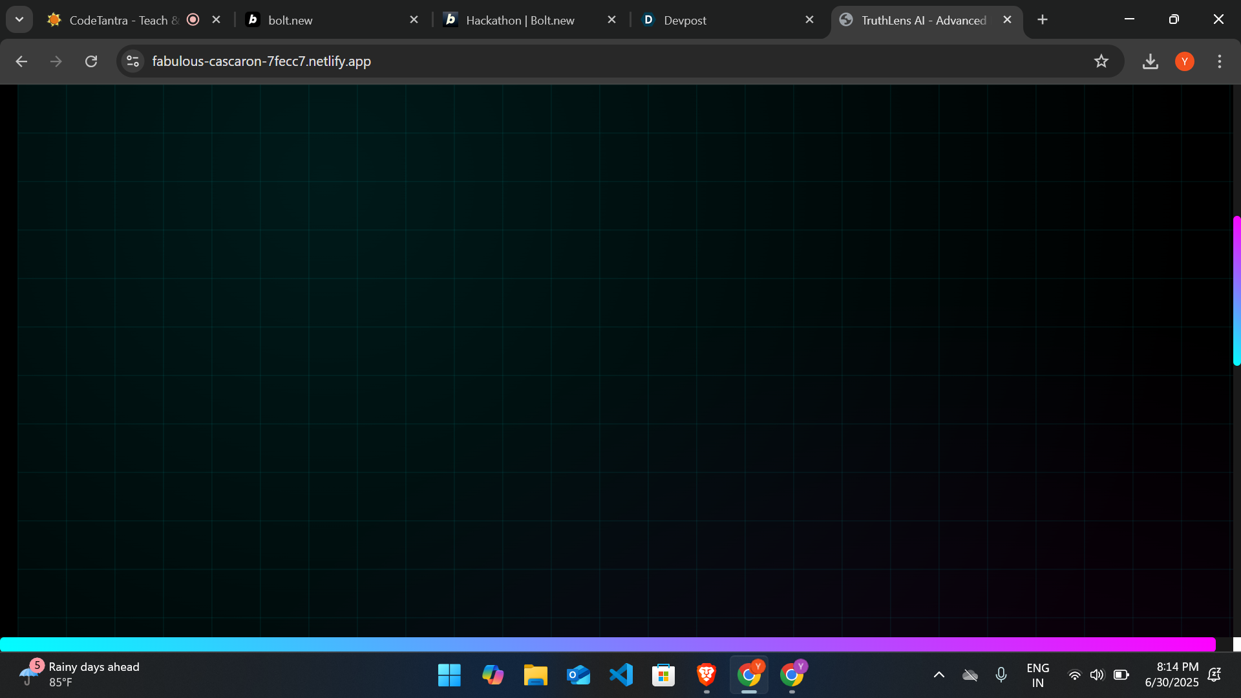The height and width of the screenshot is (698, 1241).
Task: Click the gradient vertical page scrollbar thumb
Action: 1236,291
